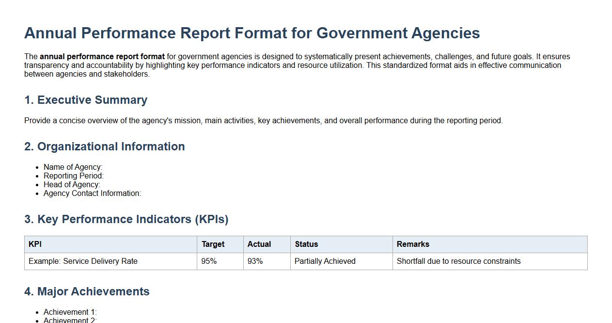This screenshot has width=612, height=323.
Task: Click the 'KPI' table column header
Action: pyautogui.click(x=33, y=244)
